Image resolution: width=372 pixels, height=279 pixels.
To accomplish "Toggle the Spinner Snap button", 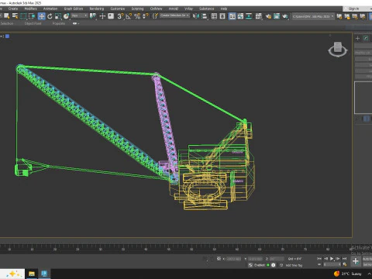I will (146, 16).
